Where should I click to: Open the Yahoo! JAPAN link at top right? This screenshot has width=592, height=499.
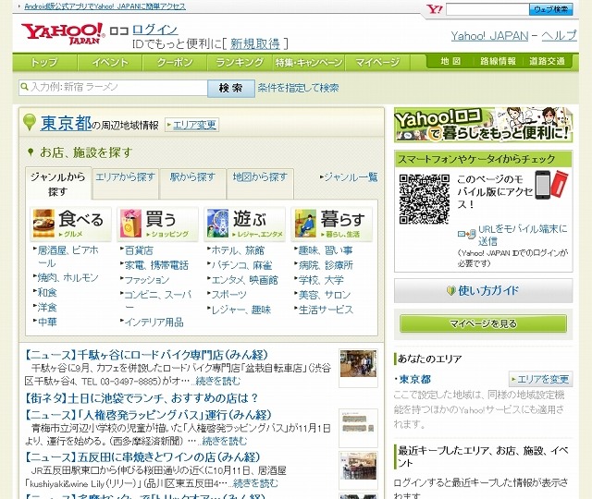489,36
